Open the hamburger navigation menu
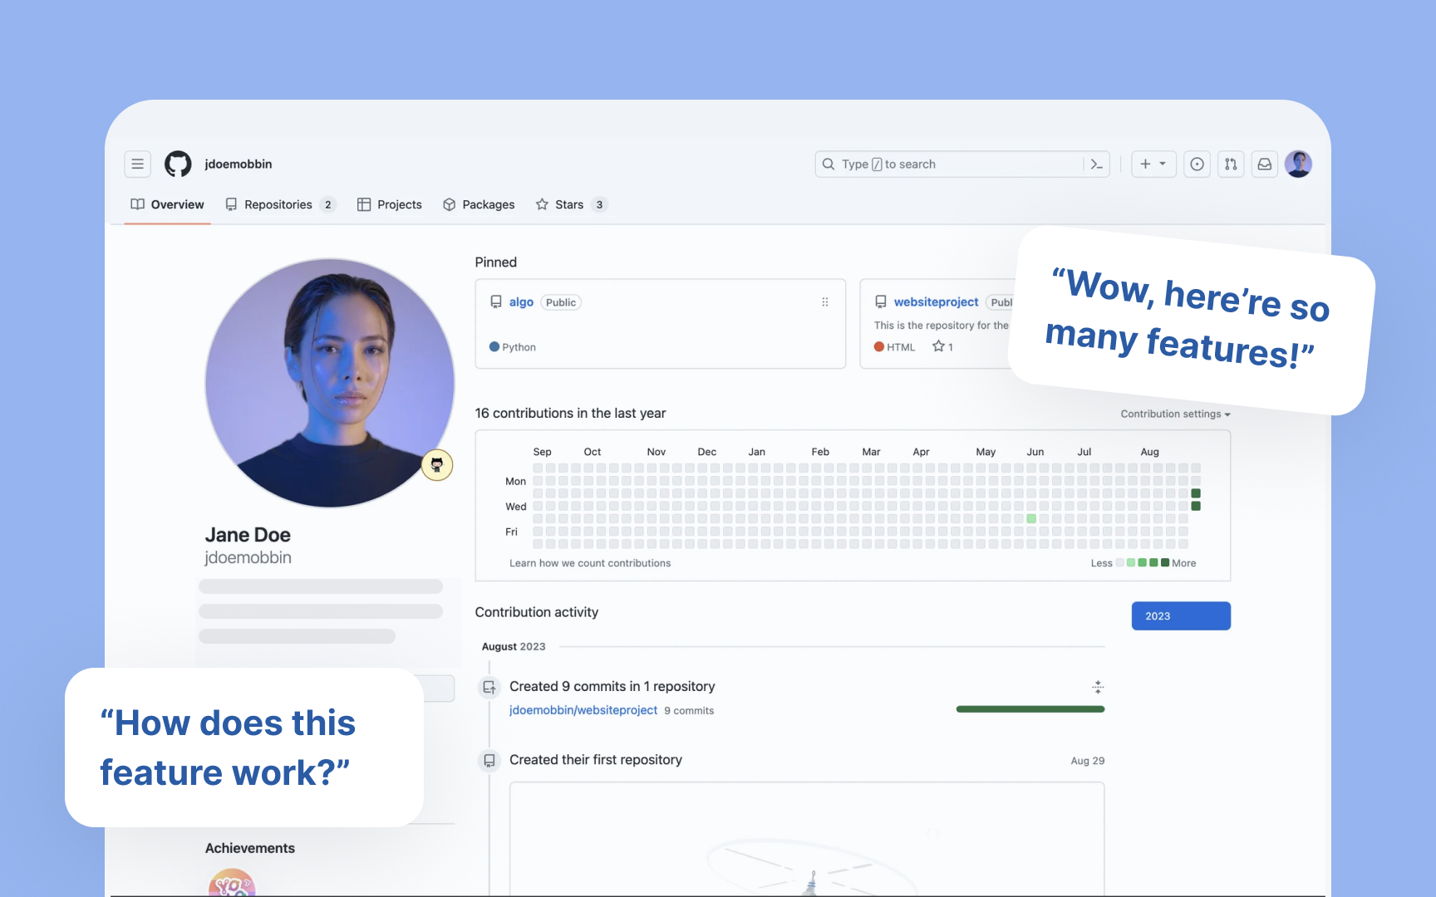 click(137, 164)
